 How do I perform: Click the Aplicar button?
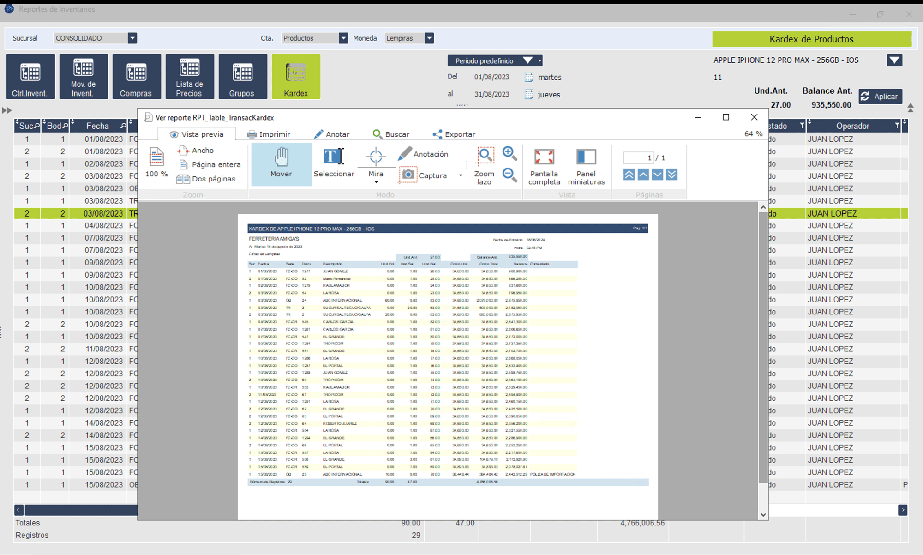(881, 96)
